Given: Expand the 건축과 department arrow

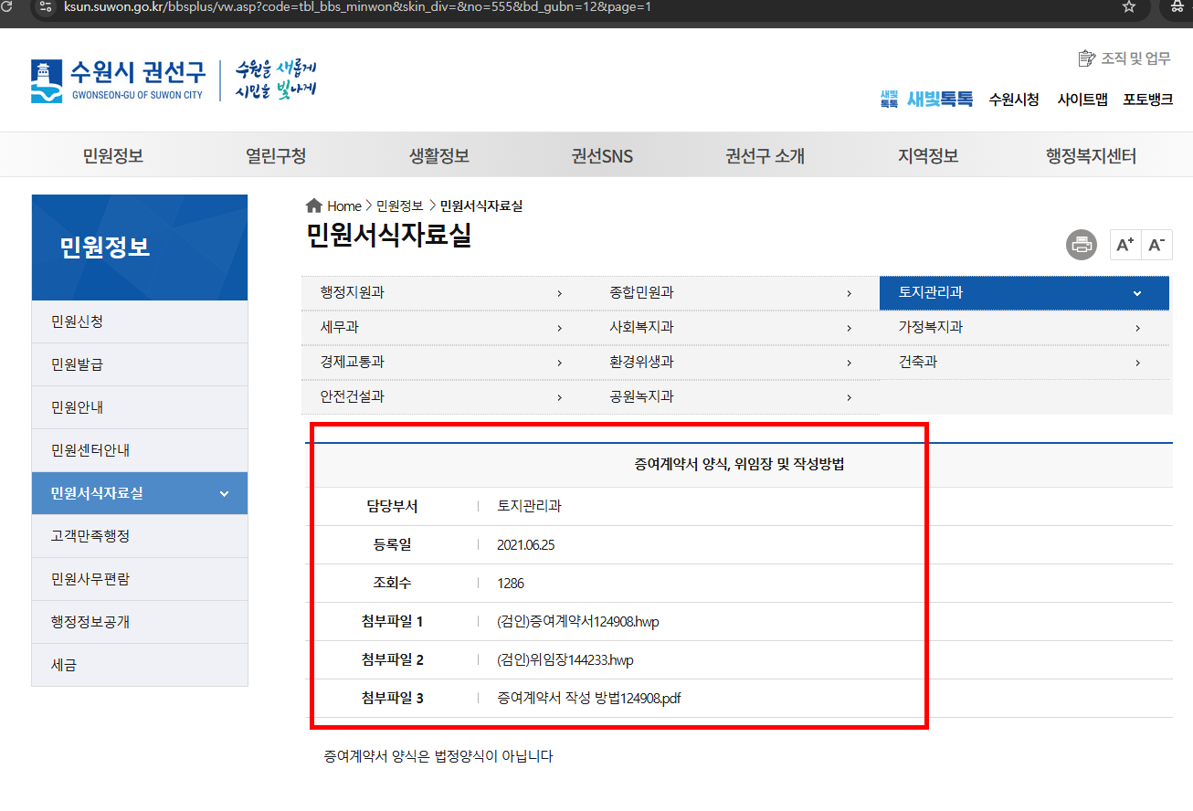Looking at the screenshot, I should pyautogui.click(x=1137, y=362).
